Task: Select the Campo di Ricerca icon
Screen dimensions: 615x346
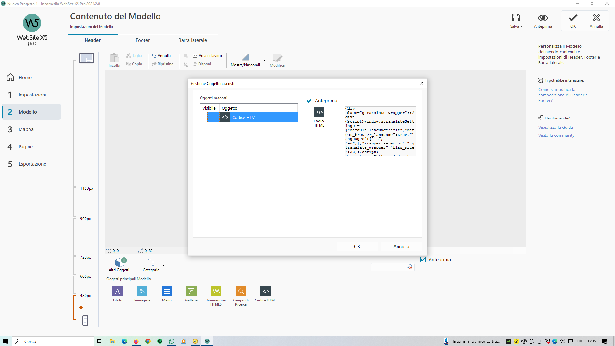Action: click(241, 291)
